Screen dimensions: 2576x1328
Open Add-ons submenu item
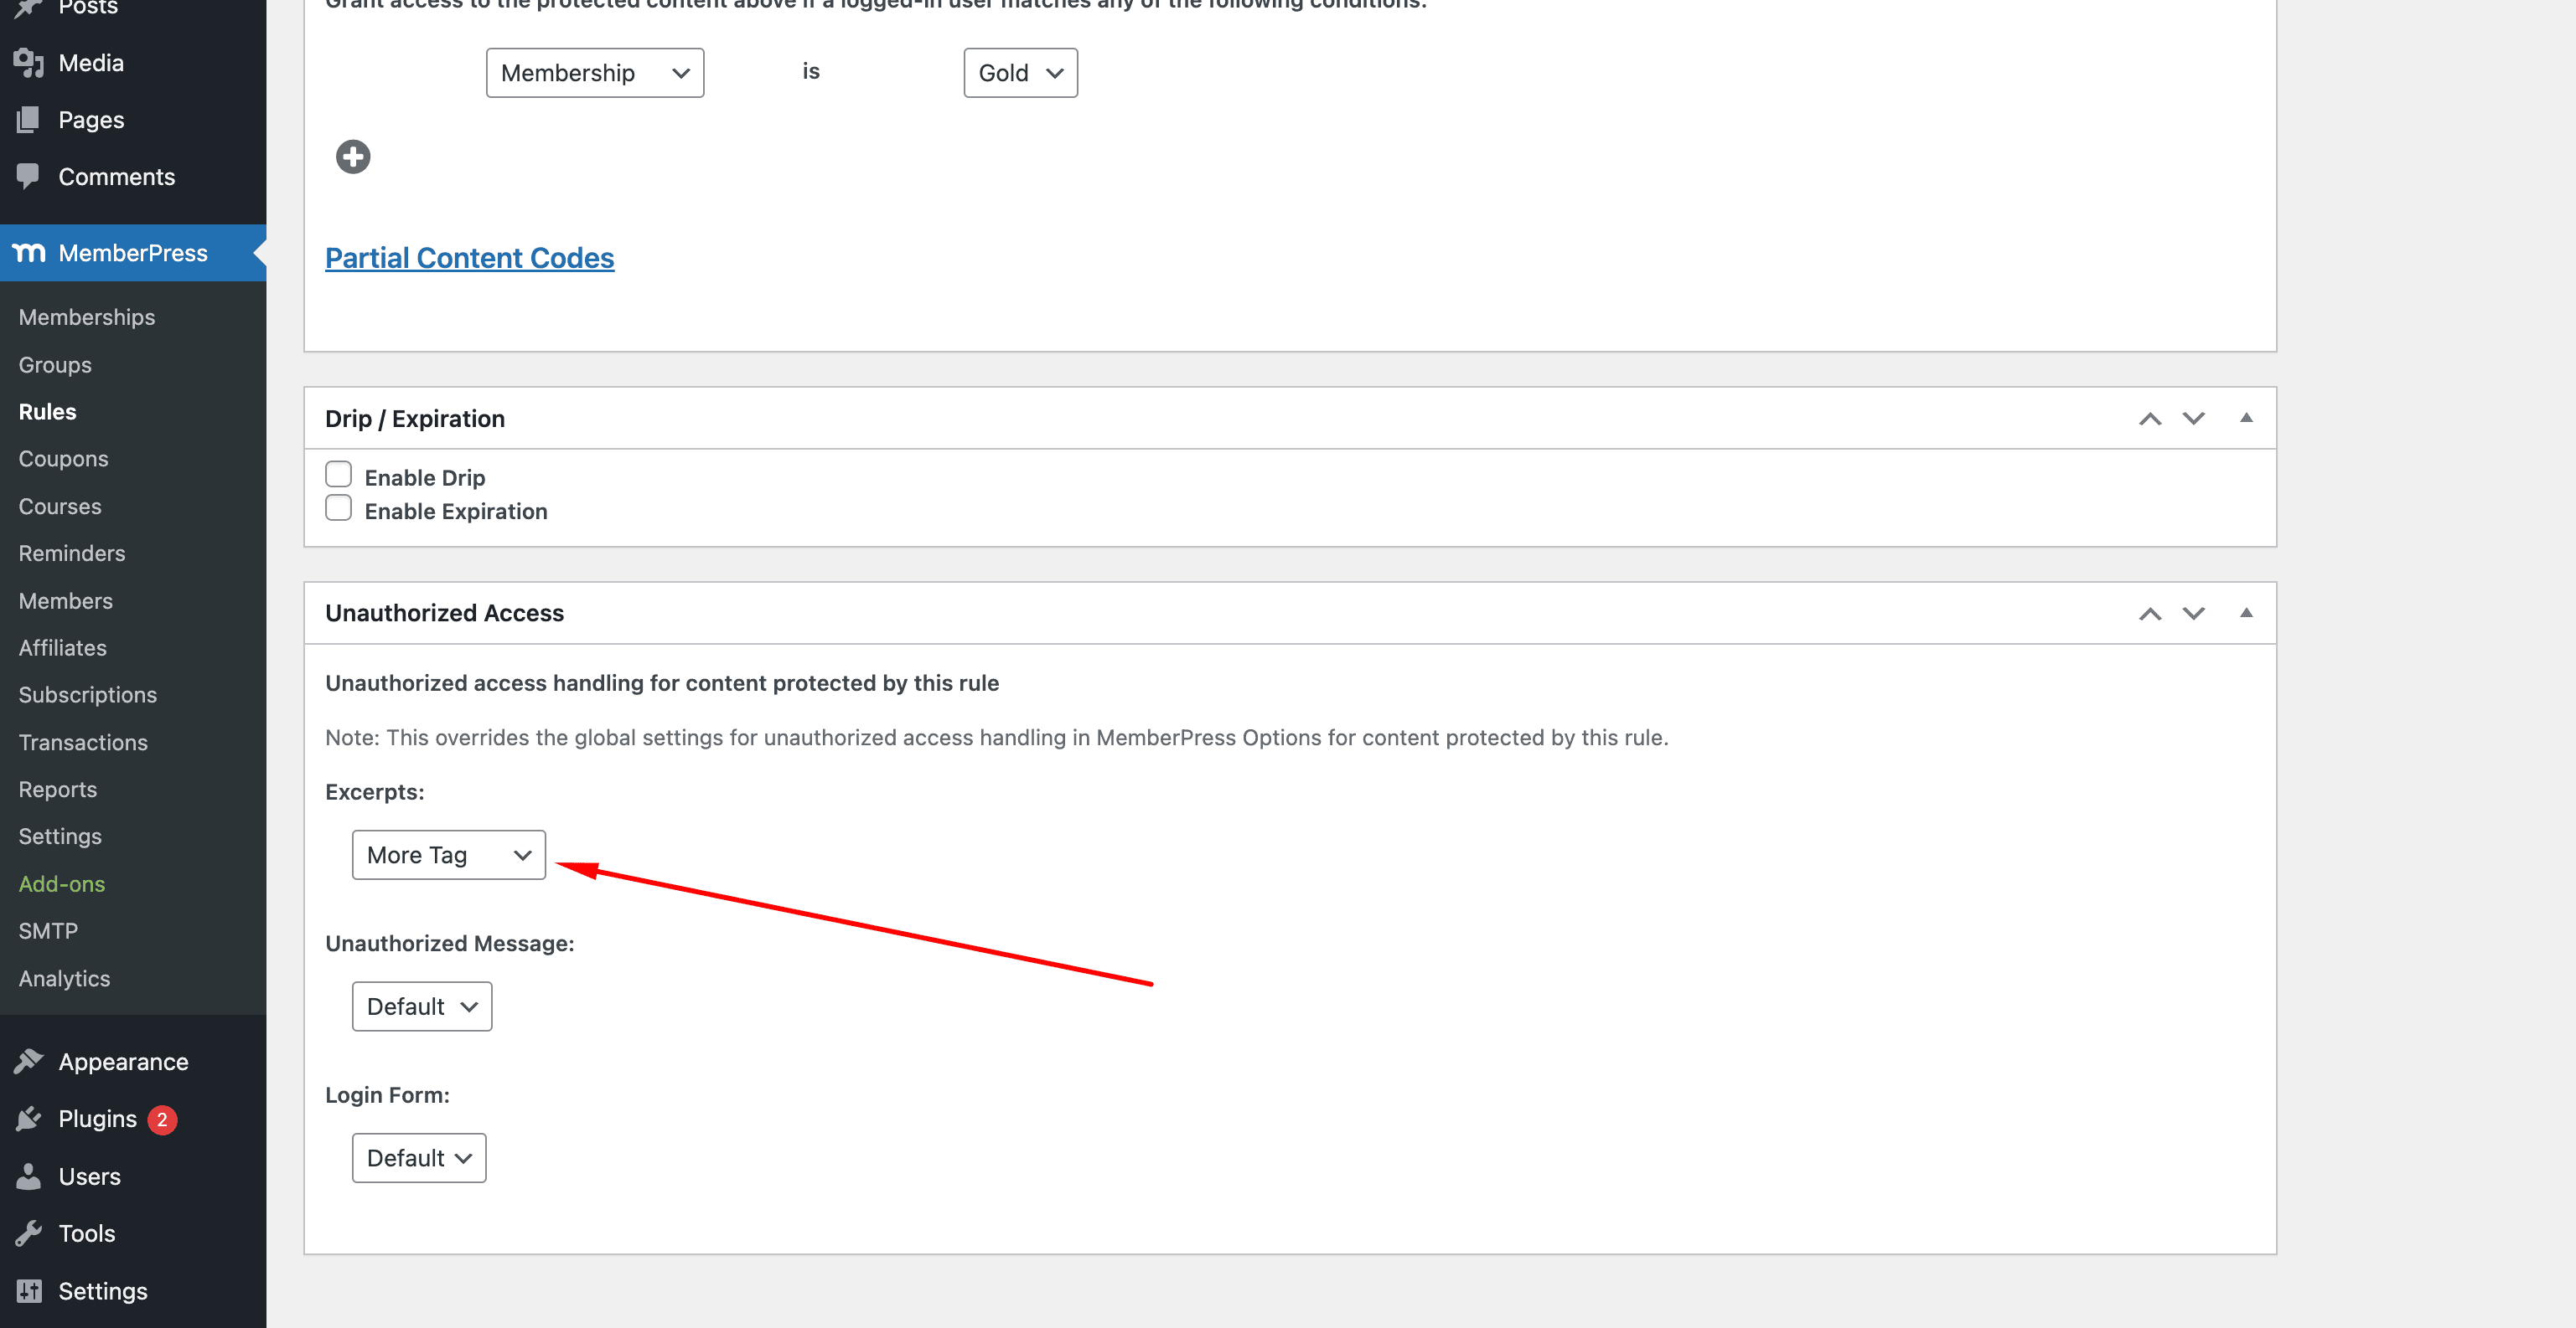(x=62, y=884)
